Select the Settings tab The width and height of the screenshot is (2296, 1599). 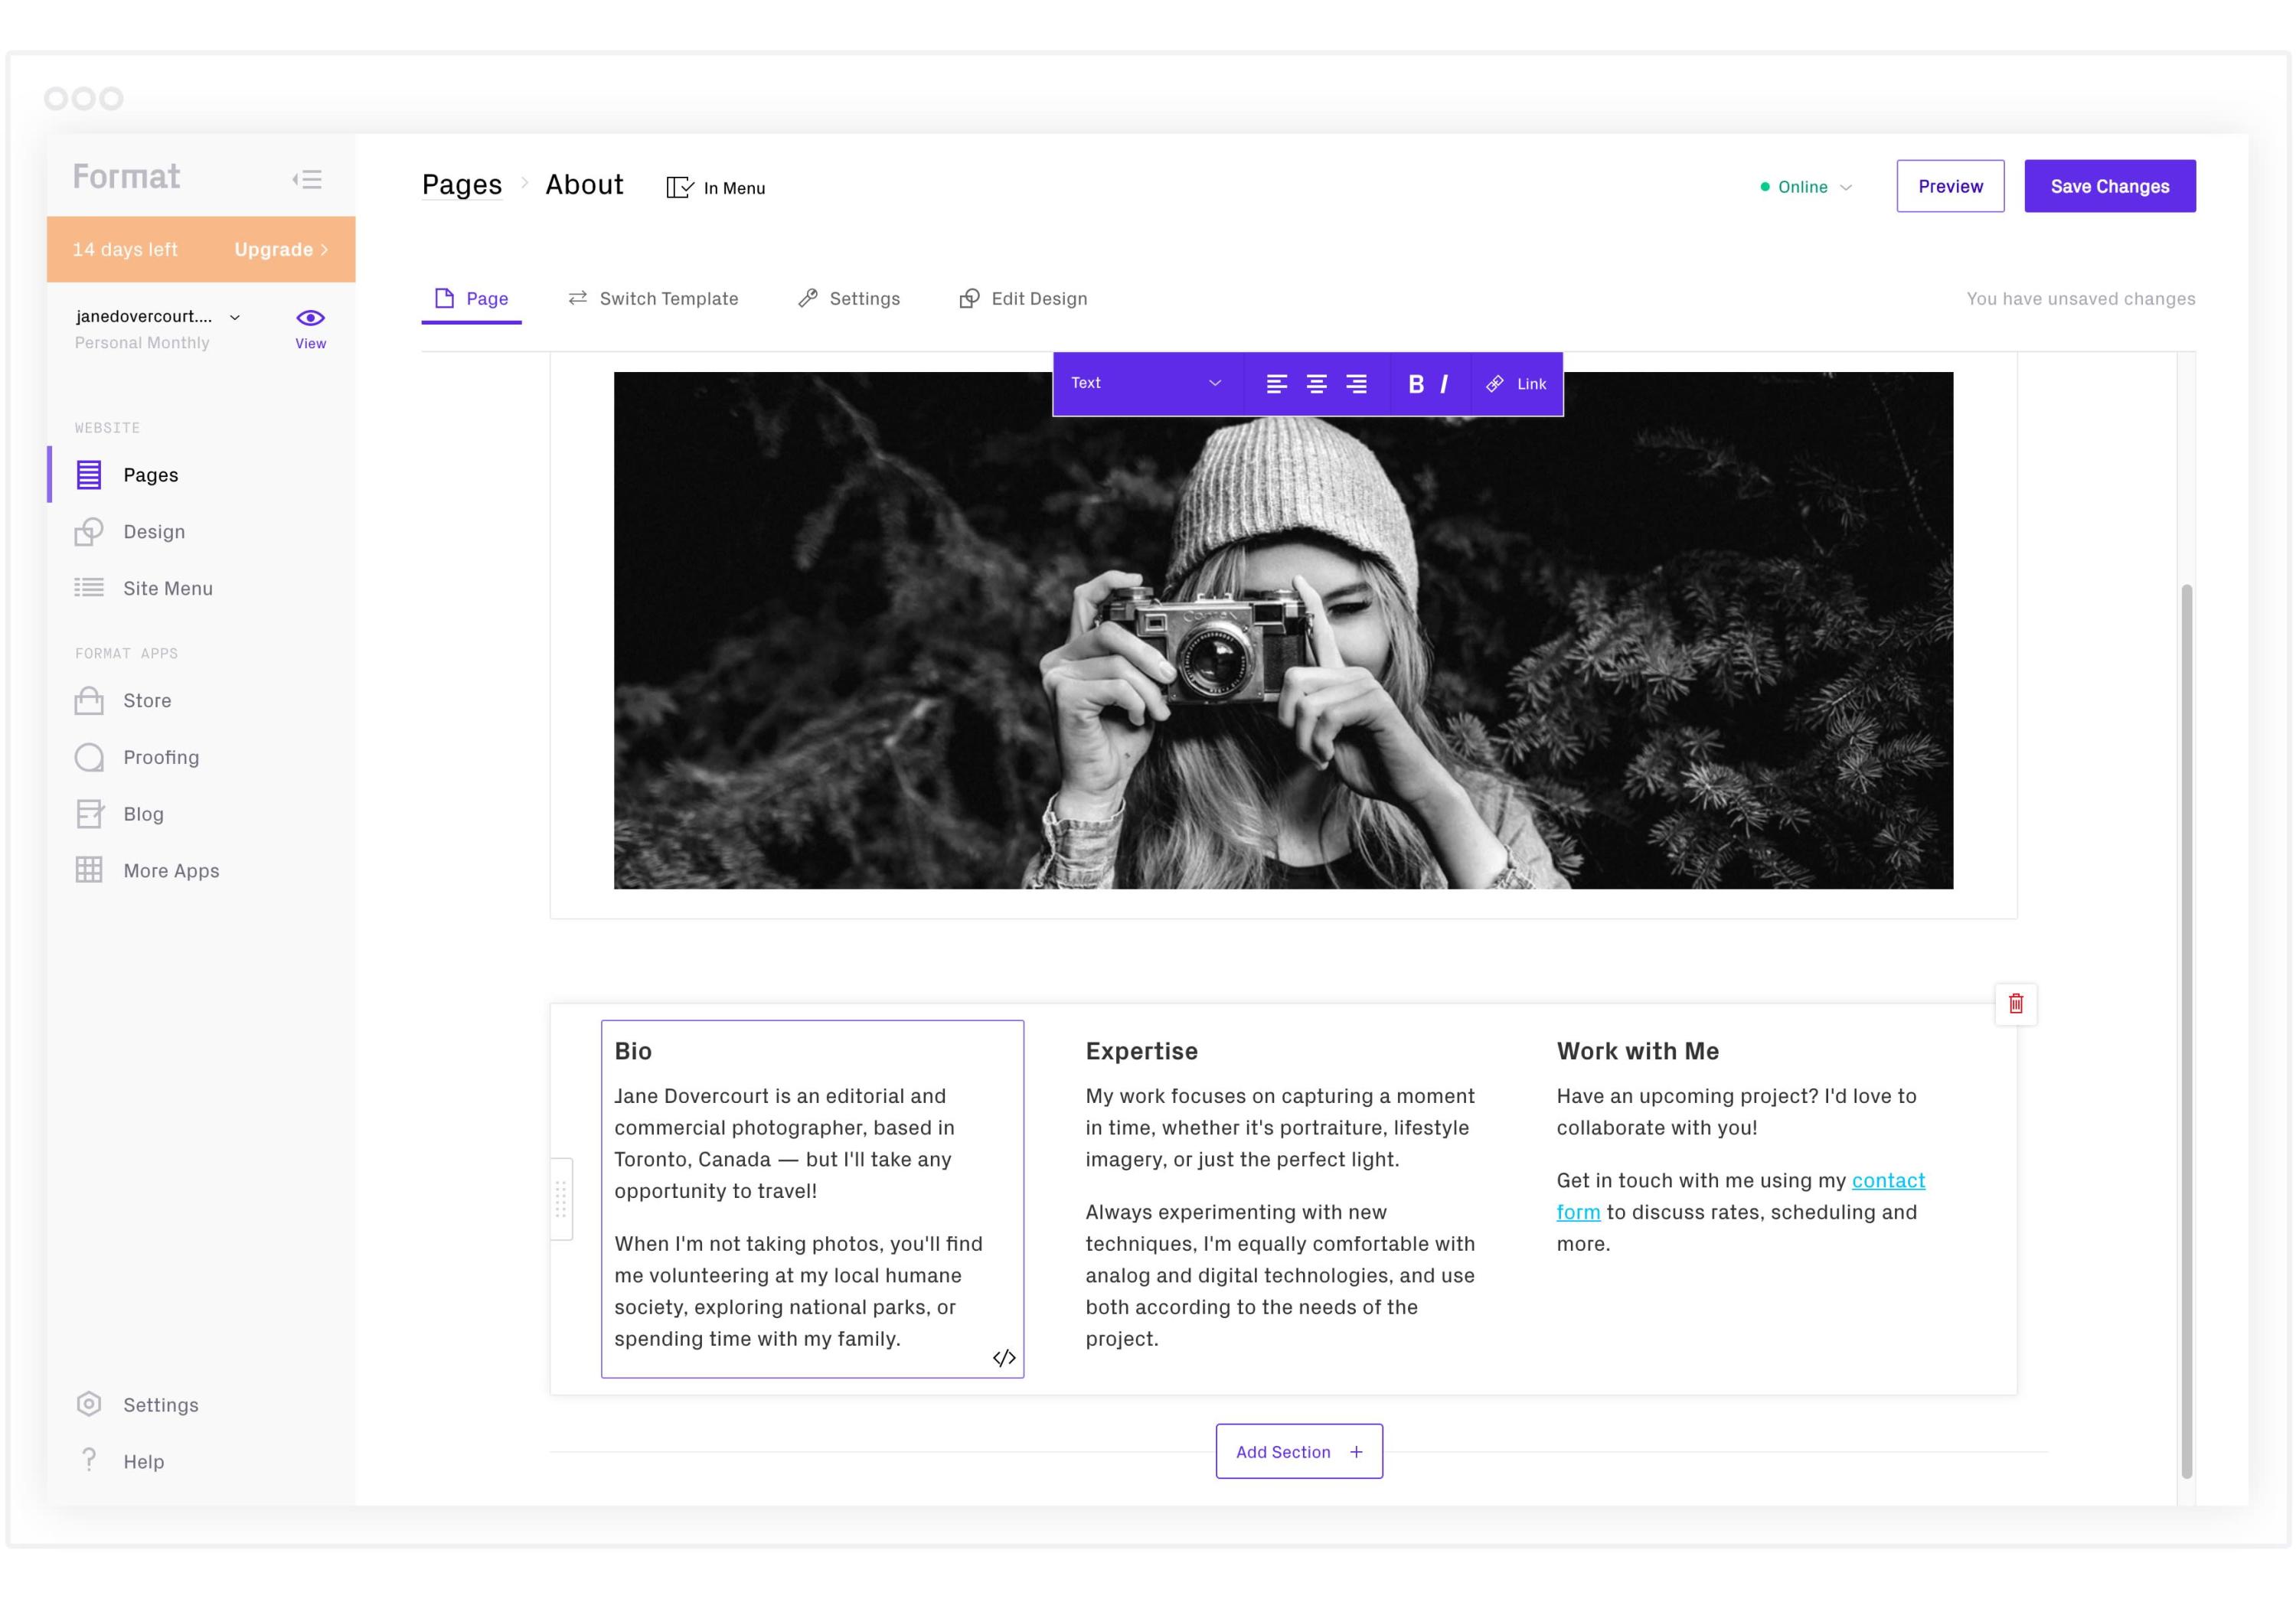click(850, 299)
